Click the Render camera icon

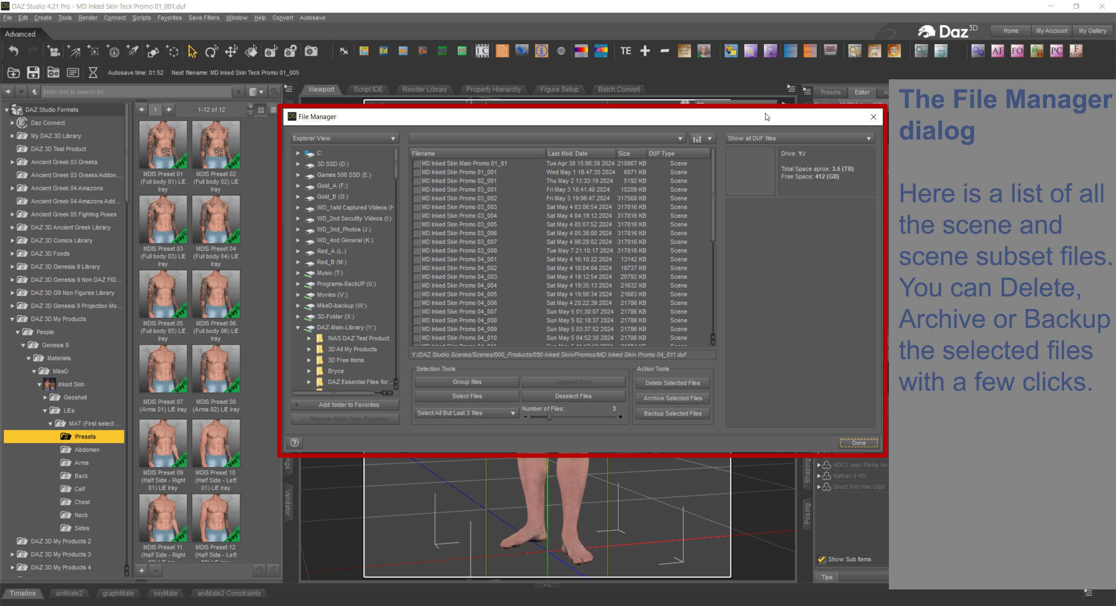coord(311,51)
